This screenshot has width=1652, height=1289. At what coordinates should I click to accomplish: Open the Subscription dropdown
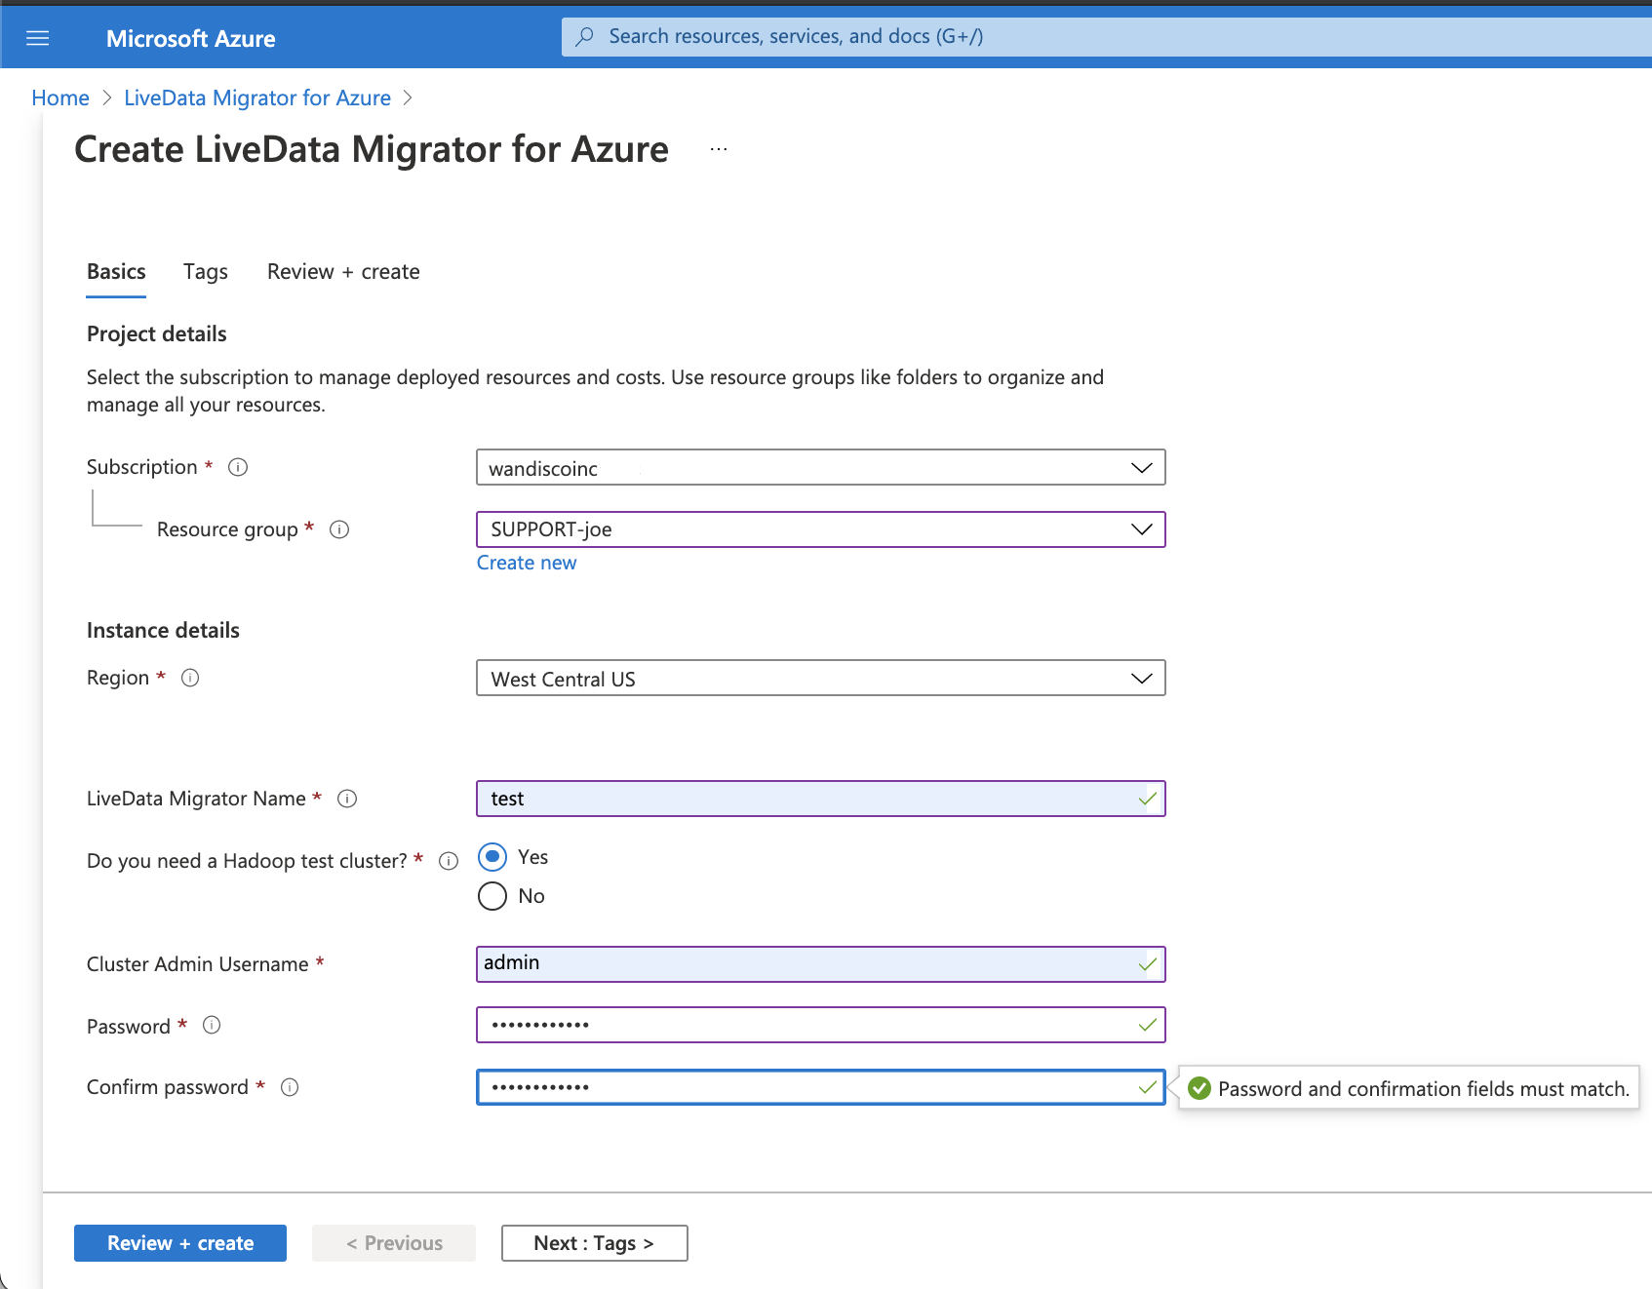coord(1141,467)
